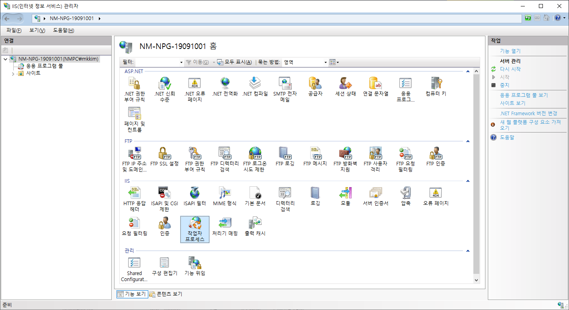Open .NET 컴파일 feature

pyautogui.click(x=255, y=87)
